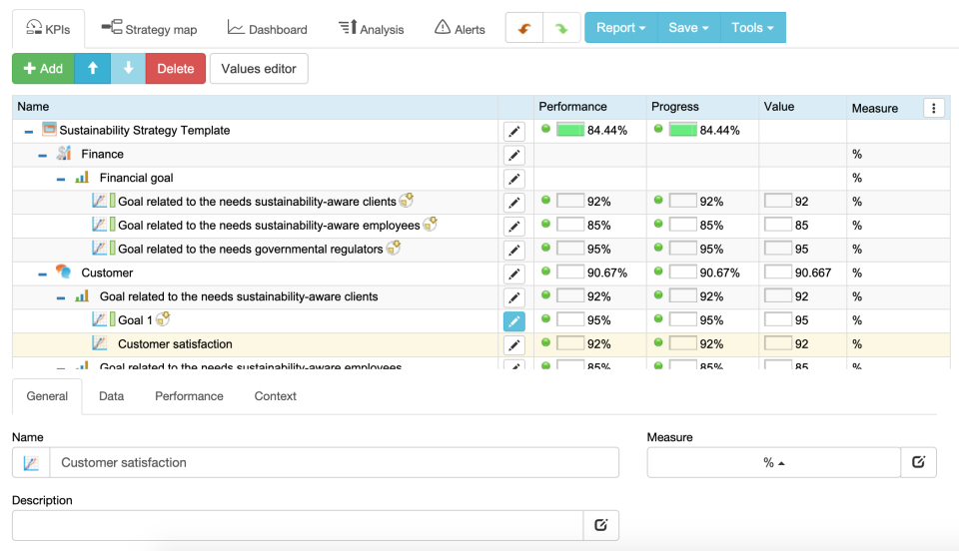Screen dimensions: 959x551
Task: Move item up with arrow button
Action: point(92,69)
